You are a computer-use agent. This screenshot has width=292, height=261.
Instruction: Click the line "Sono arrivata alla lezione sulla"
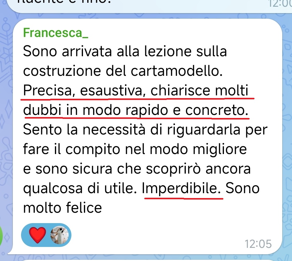pyautogui.click(x=125, y=51)
